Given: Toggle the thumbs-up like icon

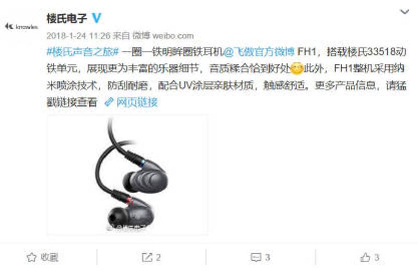Looking at the screenshot, I should click(365, 257).
